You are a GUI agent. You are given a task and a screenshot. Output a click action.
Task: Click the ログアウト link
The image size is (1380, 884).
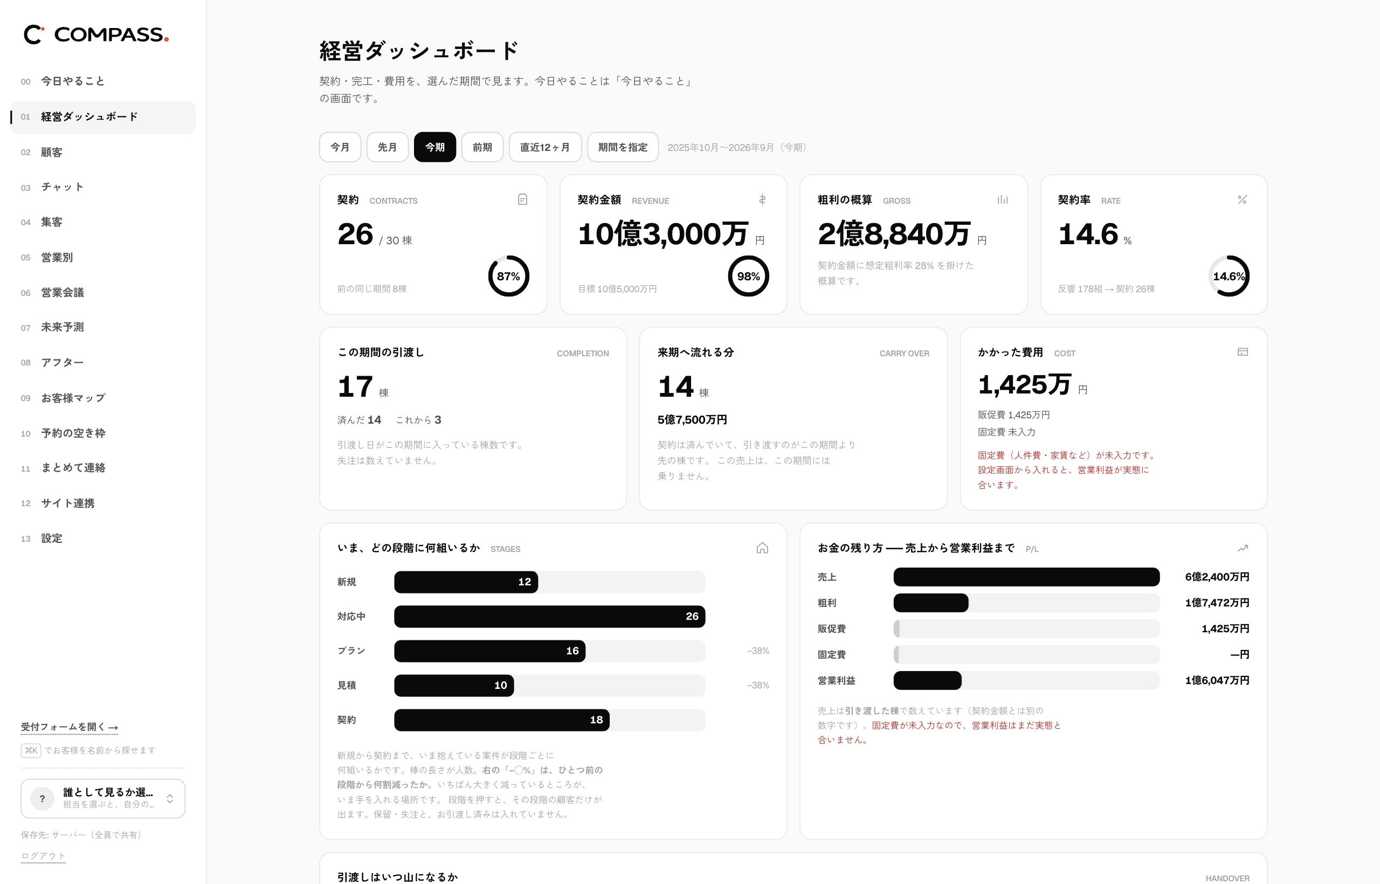43,855
